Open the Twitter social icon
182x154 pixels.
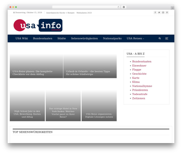pos(159,12)
